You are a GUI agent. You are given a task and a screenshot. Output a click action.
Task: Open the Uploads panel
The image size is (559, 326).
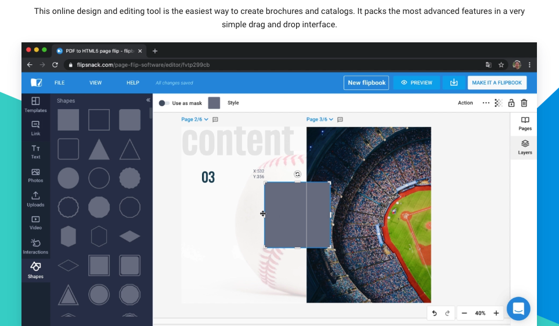click(x=35, y=199)
